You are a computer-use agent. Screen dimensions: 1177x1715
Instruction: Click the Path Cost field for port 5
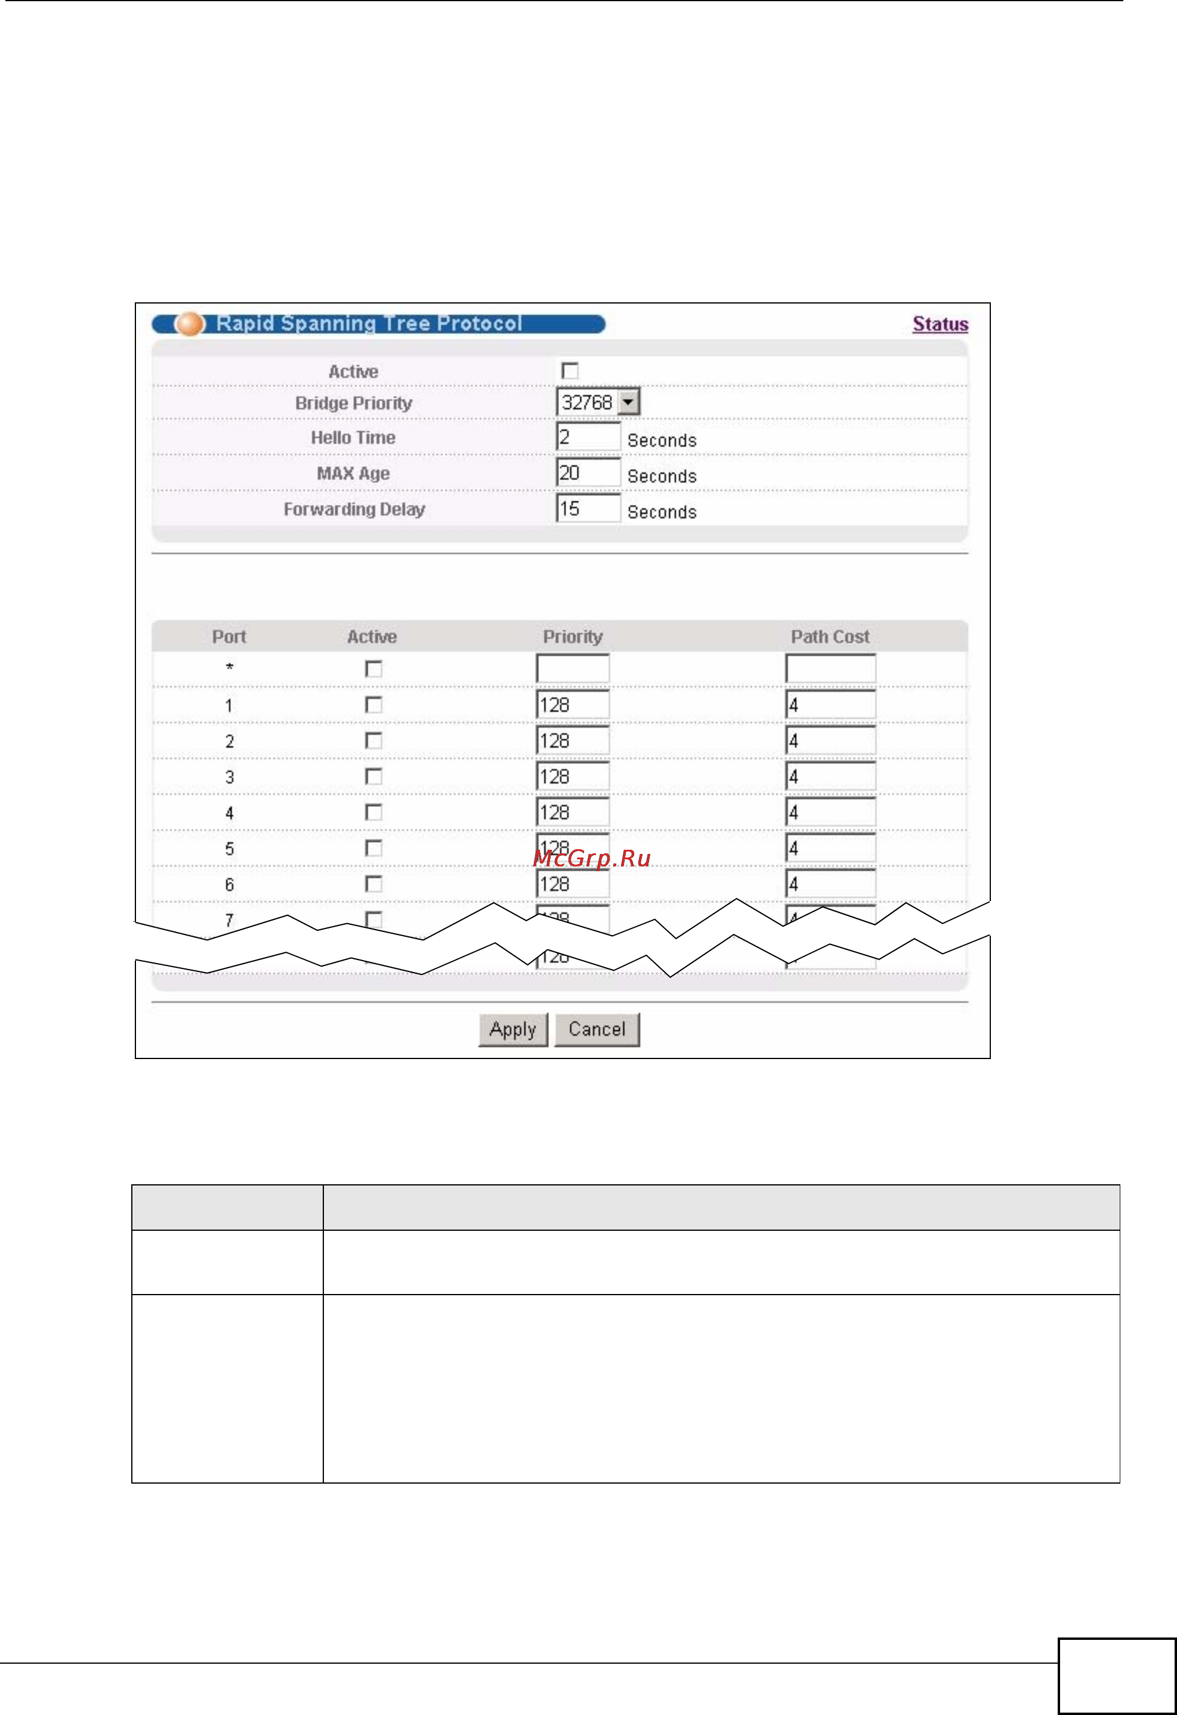pos(830,848)
